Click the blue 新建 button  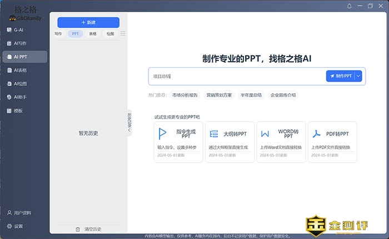pyautogui.click(x=88, y=22)
